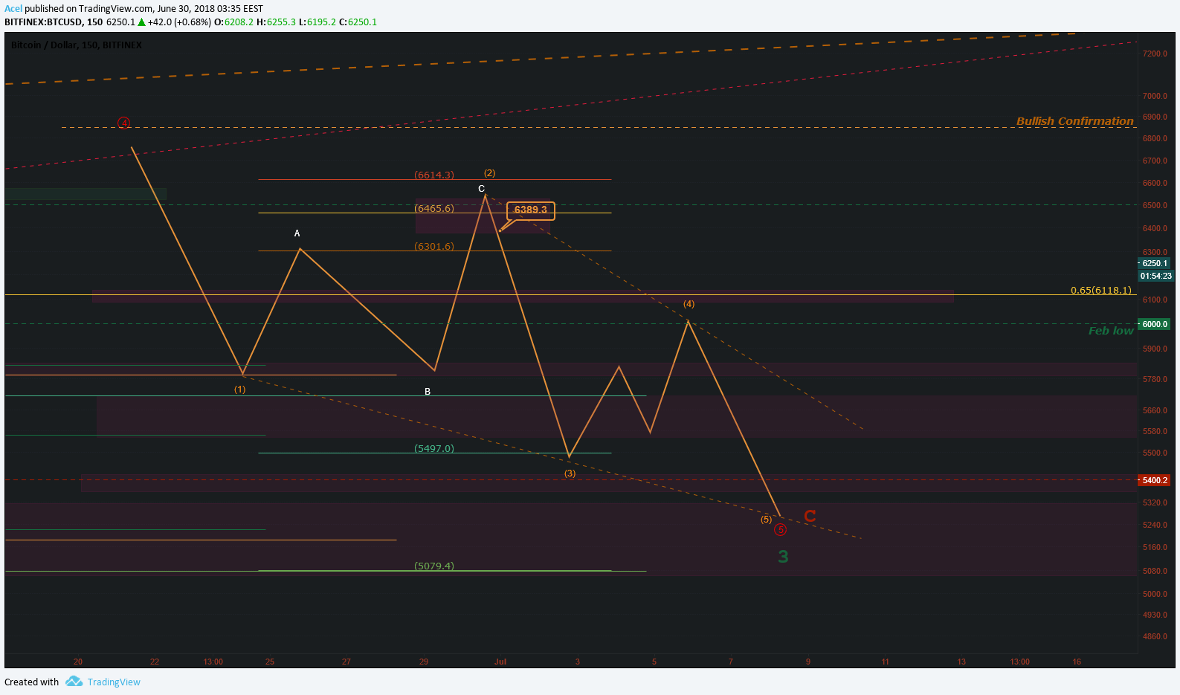Click the 6389.3 price callout
The width and height of the screenshot is (1180, 695).
point(530,210)
